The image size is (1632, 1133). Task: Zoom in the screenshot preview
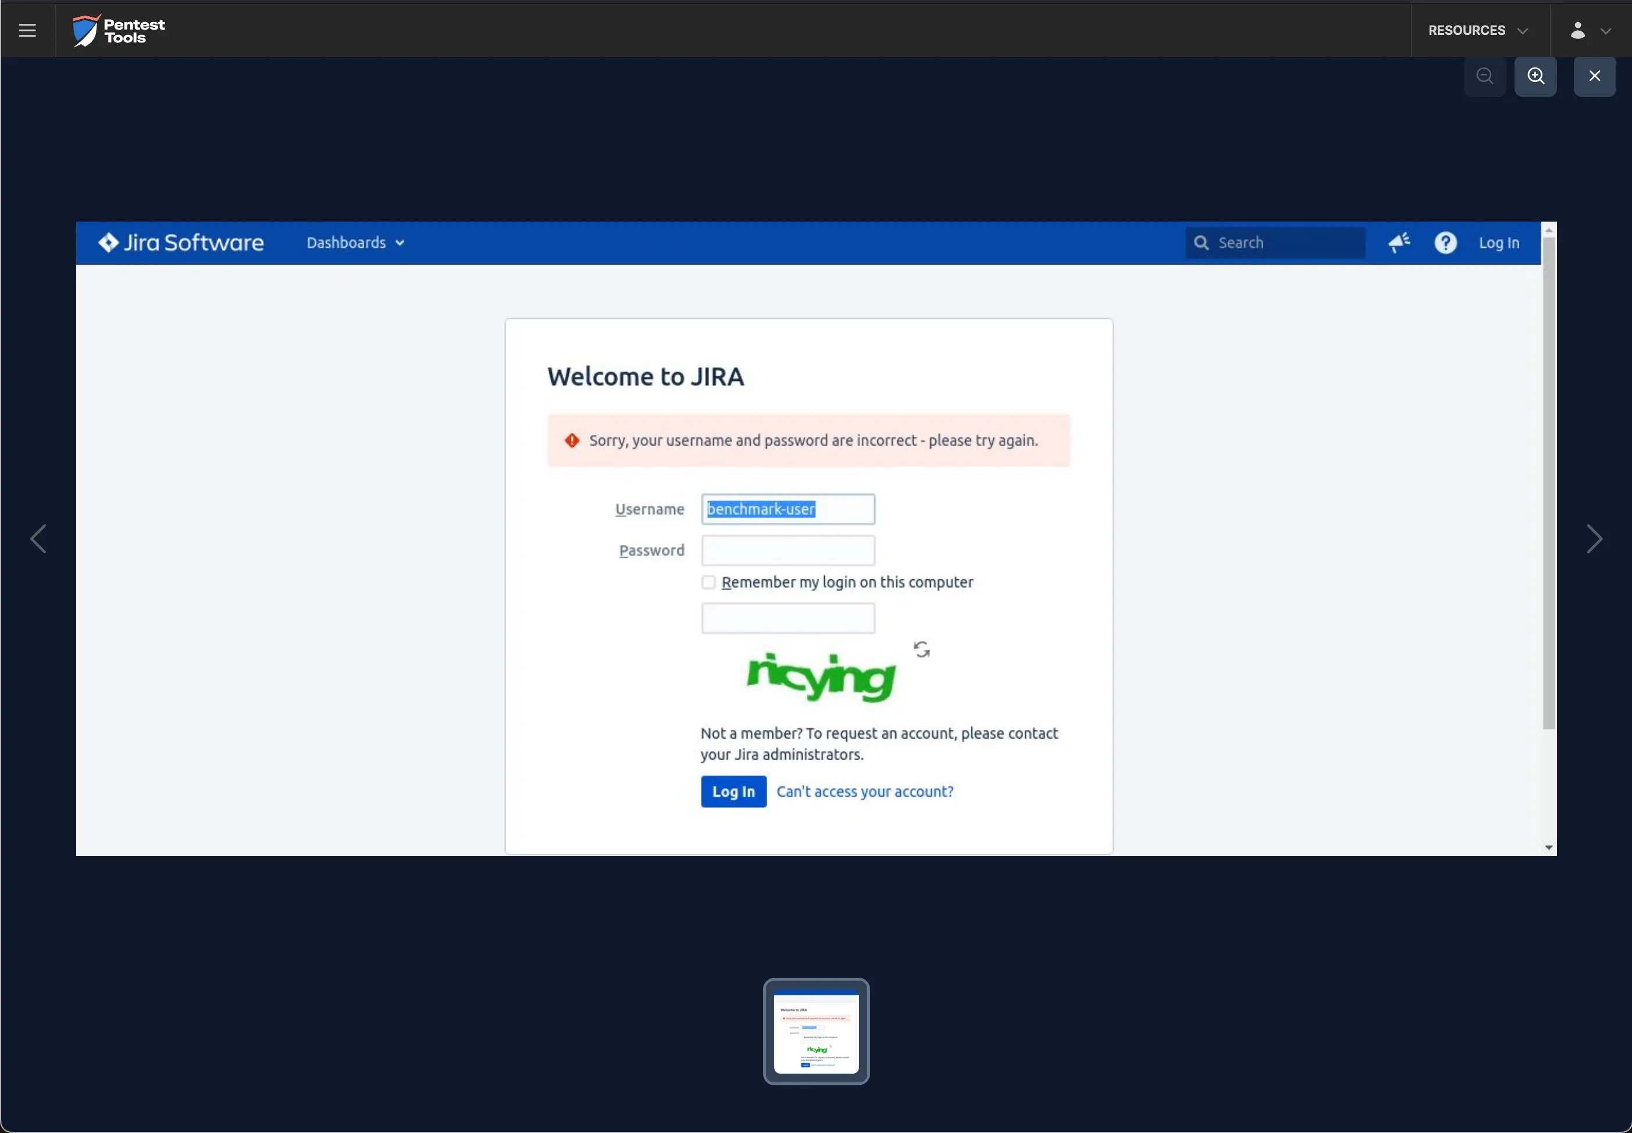click(x=1535, y=76)
